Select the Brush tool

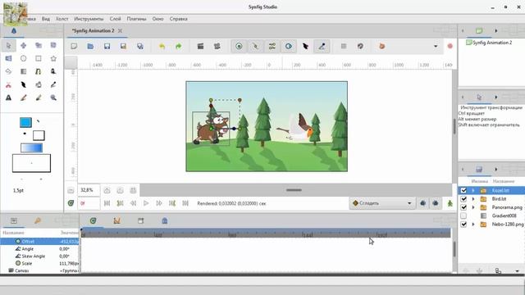pyautogui.click(x=39, y=98)
